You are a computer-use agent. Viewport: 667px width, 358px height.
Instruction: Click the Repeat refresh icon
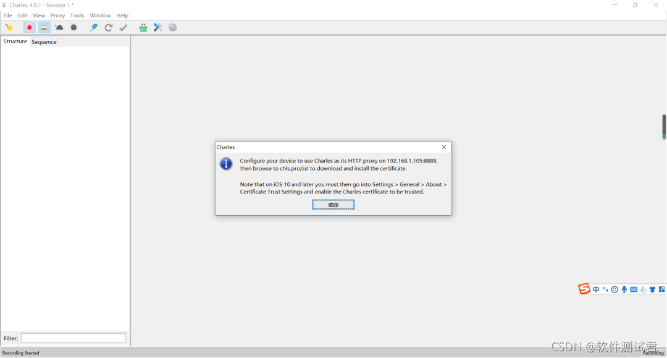coord(109,28)
